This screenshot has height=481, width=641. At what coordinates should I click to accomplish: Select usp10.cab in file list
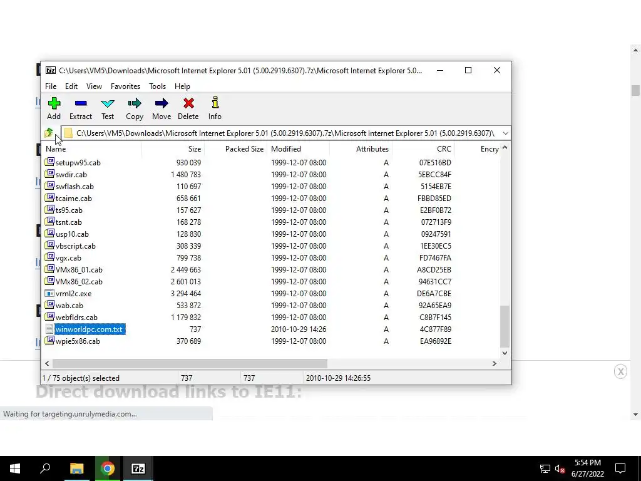click(72, 234)
